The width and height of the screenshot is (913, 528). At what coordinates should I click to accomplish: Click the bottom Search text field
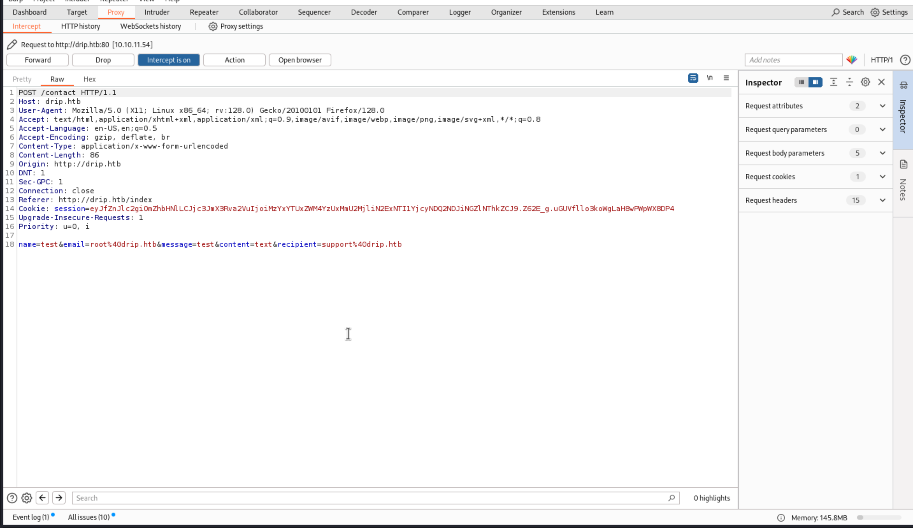pos(375,498)
